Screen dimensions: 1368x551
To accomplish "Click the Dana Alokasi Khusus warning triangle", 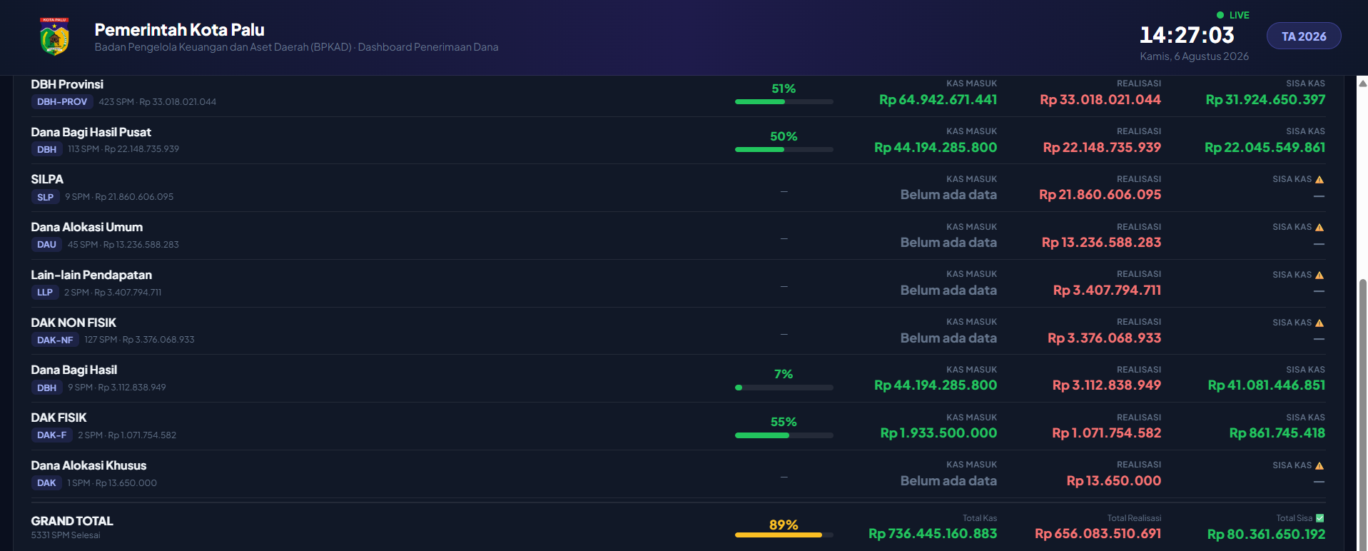I will [1319, 466].
